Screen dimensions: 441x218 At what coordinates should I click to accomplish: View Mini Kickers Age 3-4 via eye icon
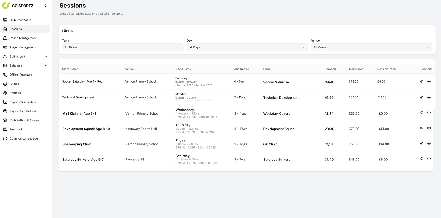click(x=421, y=113)
